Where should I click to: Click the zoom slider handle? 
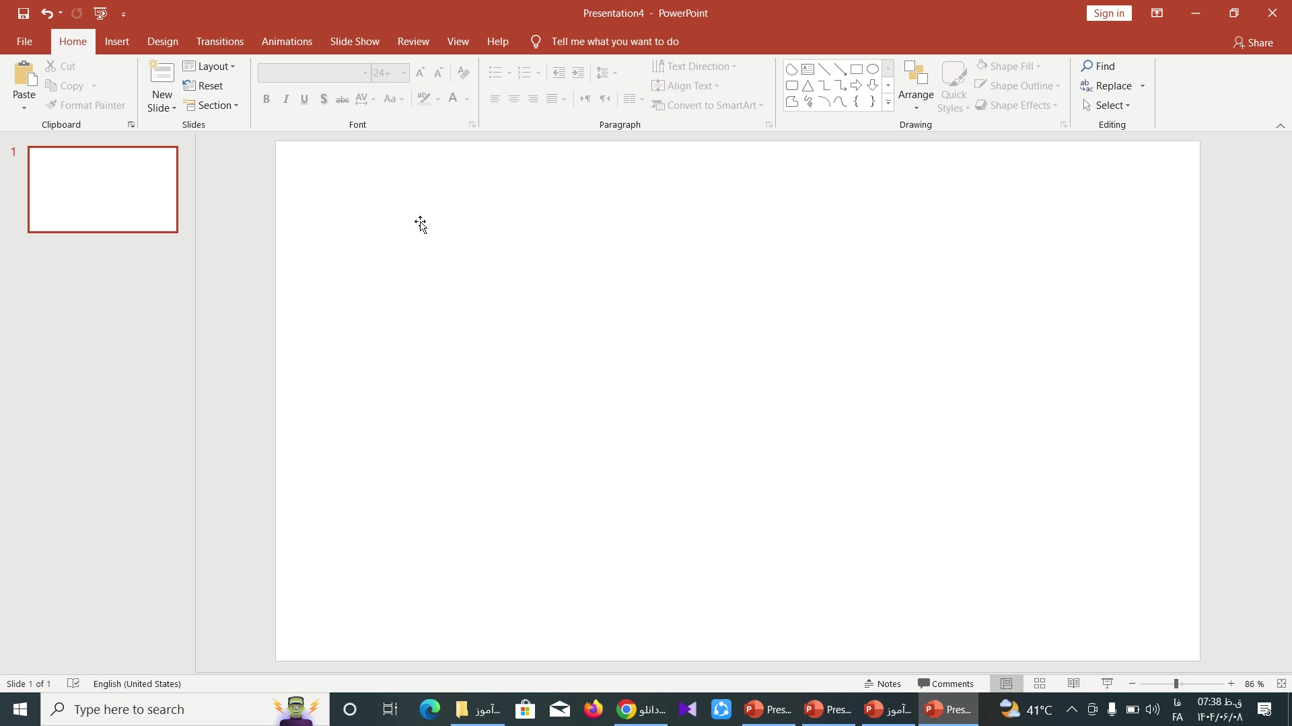(1176, 684)
